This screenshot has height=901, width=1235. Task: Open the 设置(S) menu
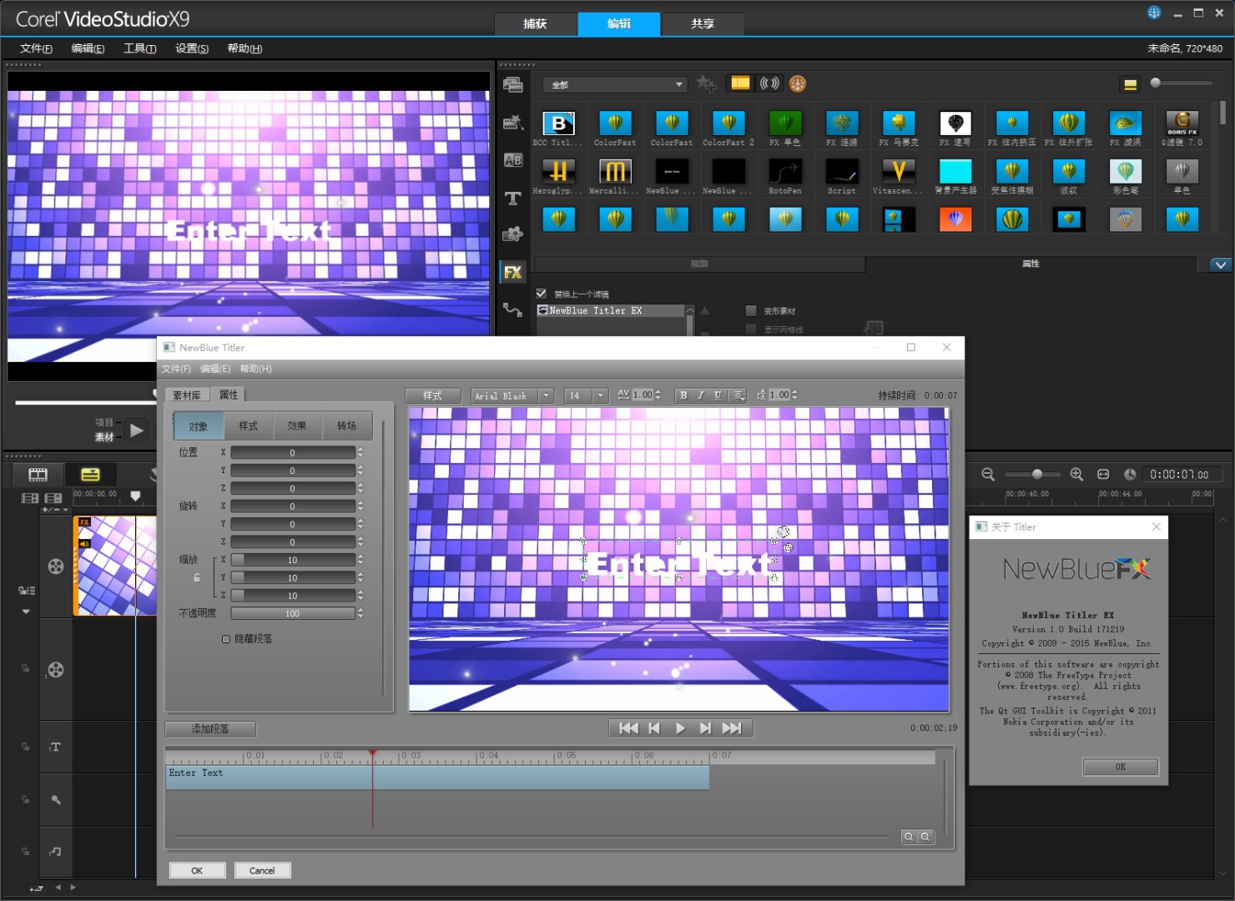click(x=192, y=48)
